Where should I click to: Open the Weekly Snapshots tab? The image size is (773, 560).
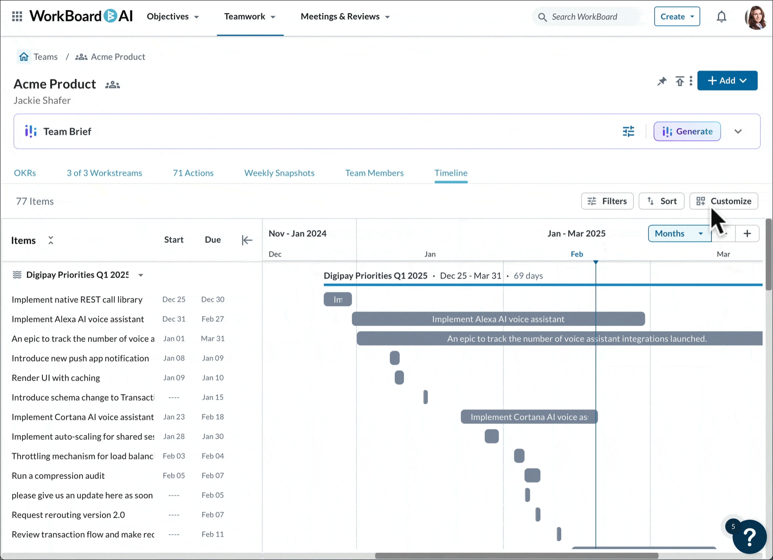[x=280, y=173]
